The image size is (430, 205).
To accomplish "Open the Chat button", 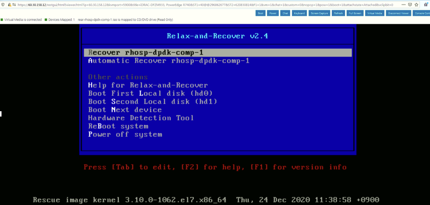I will 285,13.
